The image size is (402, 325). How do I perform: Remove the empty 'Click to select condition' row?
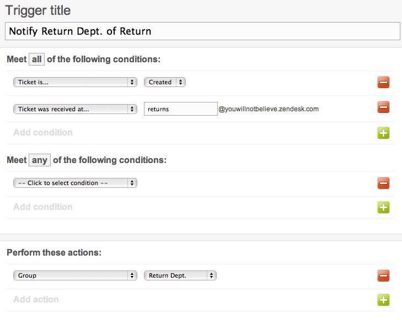(x=384, y=183)
